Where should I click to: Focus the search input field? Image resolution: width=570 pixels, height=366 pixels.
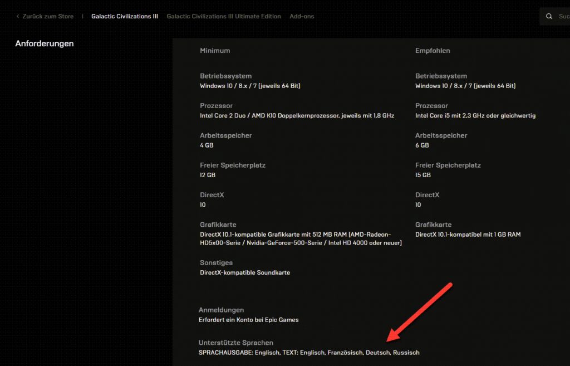(x=555, y=16)
